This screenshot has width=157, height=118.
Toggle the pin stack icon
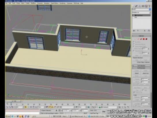click(x=134, y=31)
